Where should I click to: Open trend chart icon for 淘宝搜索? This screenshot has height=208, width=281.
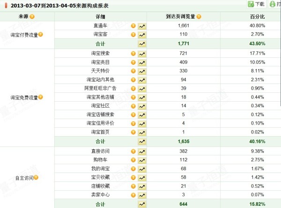(x=142, y=54)
